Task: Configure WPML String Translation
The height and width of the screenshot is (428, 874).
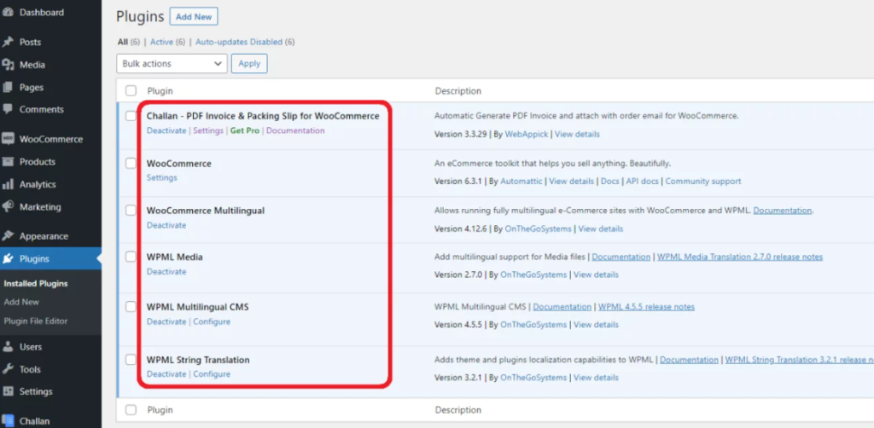Action: [x=212, y=374]
